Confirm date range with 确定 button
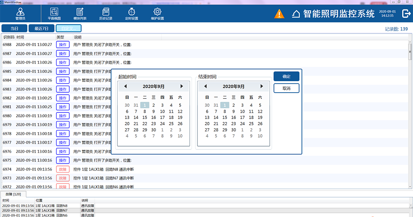The height and width of the screenshot is (217, 413). [x=286, y=77]
